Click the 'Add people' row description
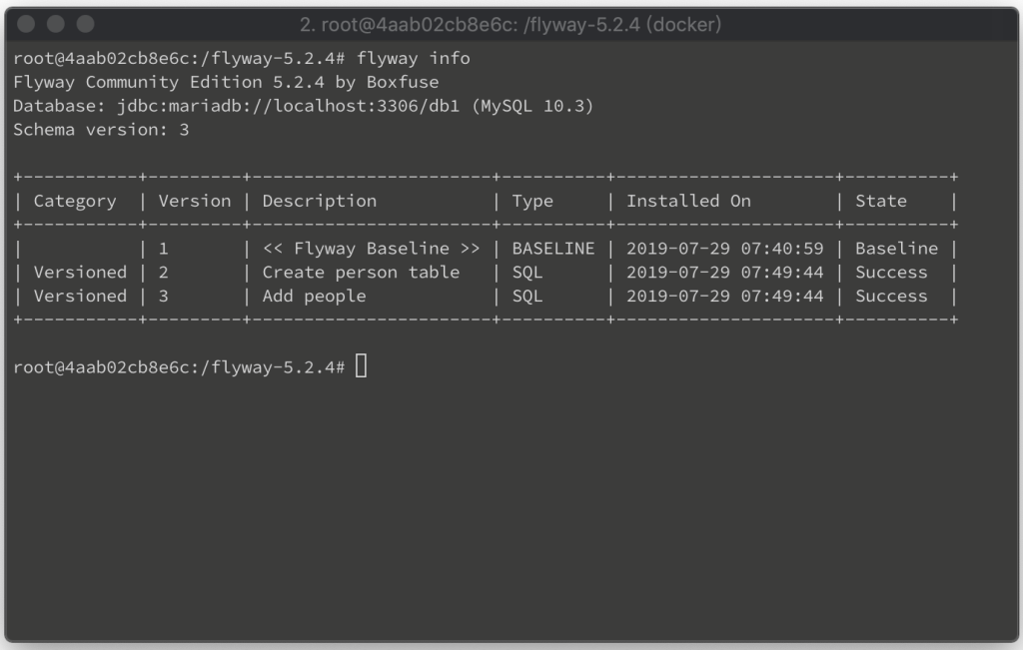This screenshot has height=650, width=1023. pyautogui.click(x=314, y=296)
